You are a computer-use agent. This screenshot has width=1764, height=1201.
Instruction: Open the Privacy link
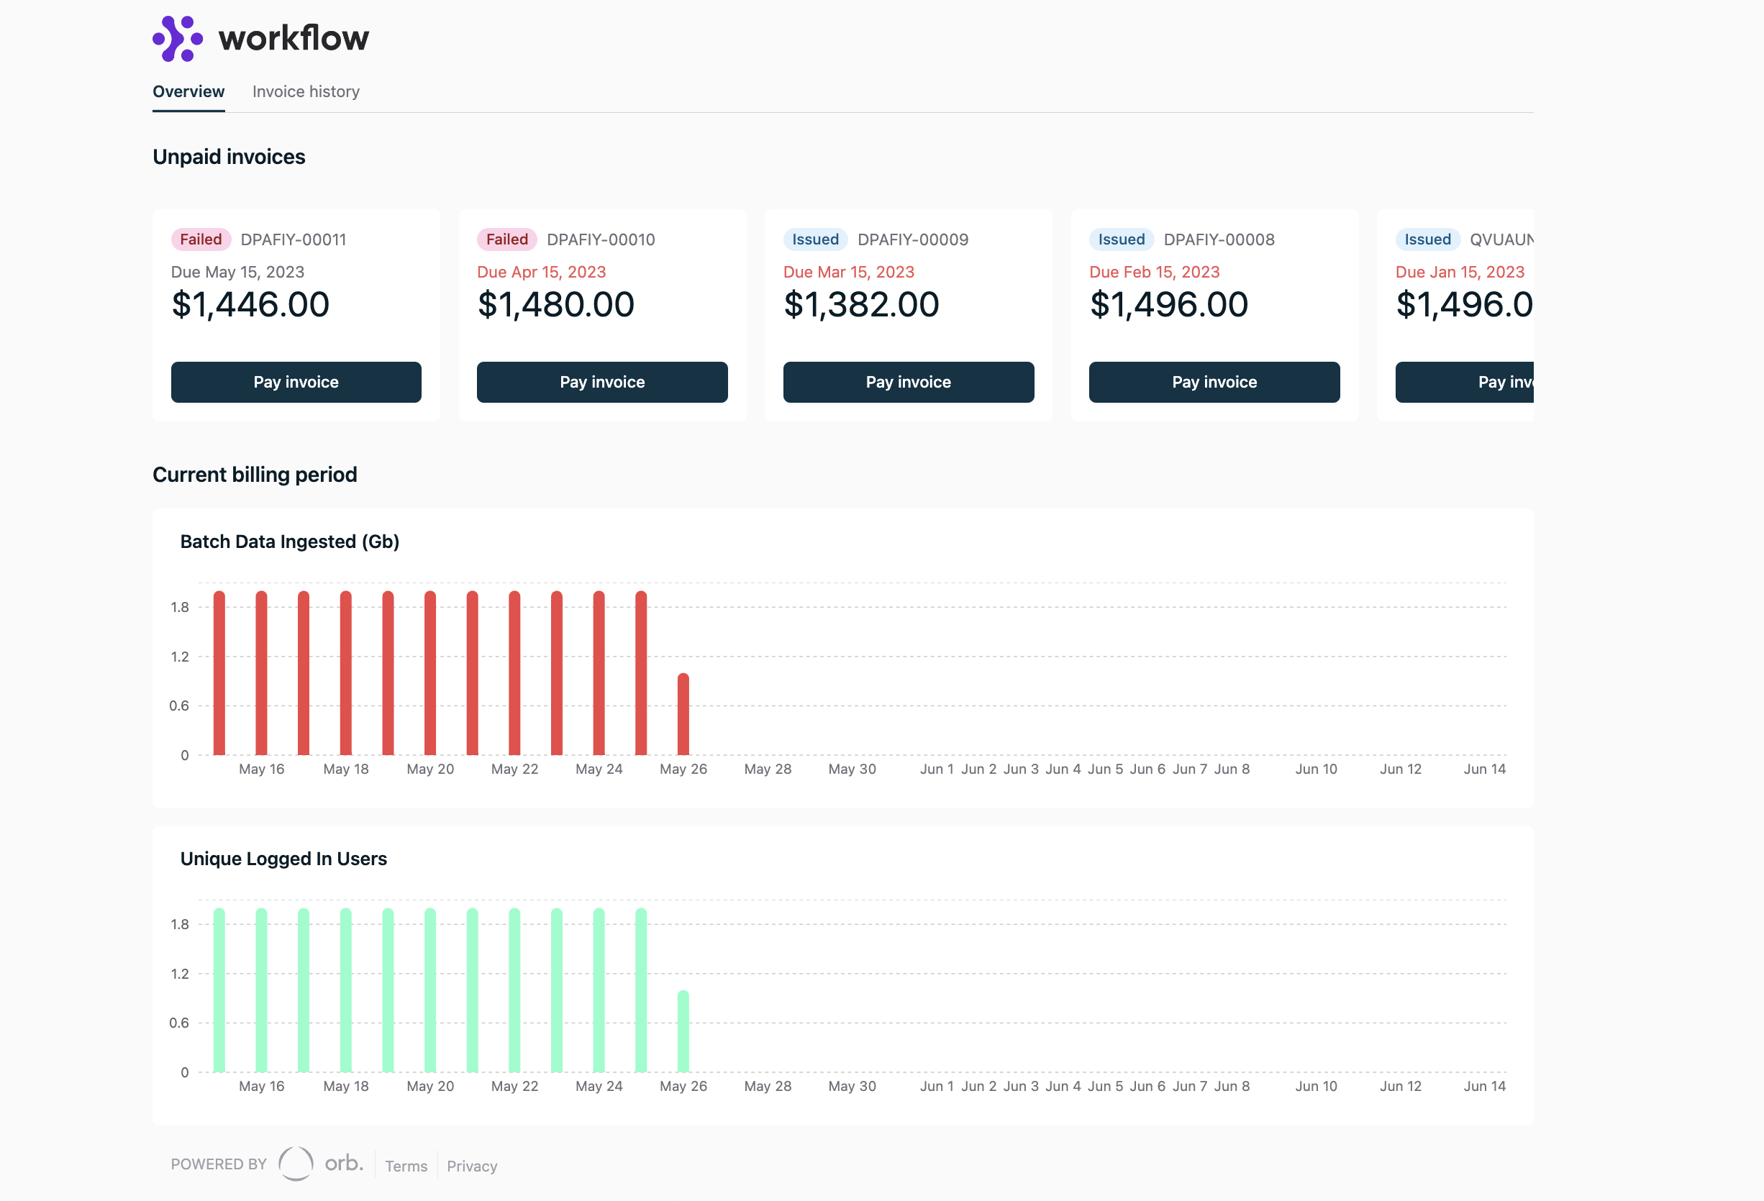[x=472, y=1166]
